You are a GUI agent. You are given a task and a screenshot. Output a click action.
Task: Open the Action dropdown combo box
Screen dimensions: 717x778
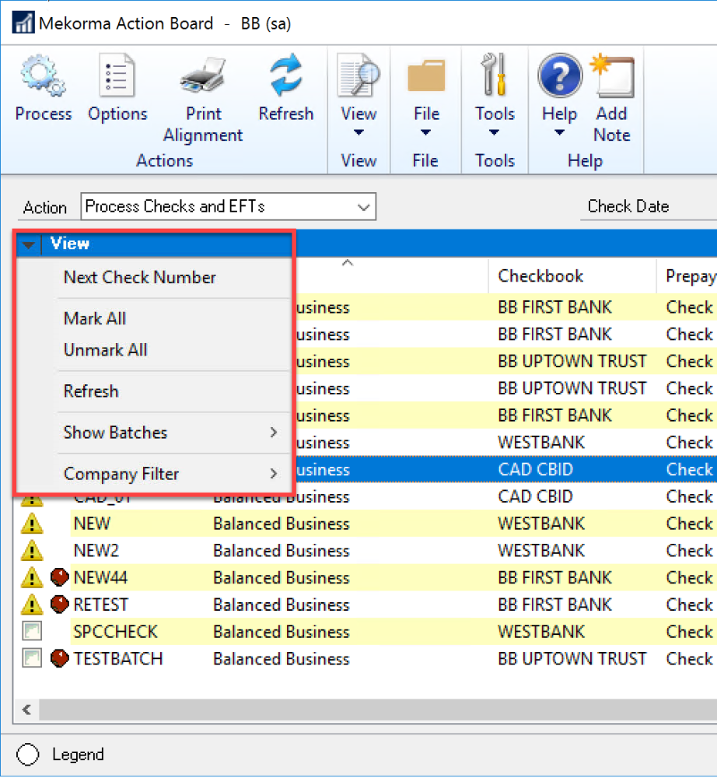(x=228, y=206)
